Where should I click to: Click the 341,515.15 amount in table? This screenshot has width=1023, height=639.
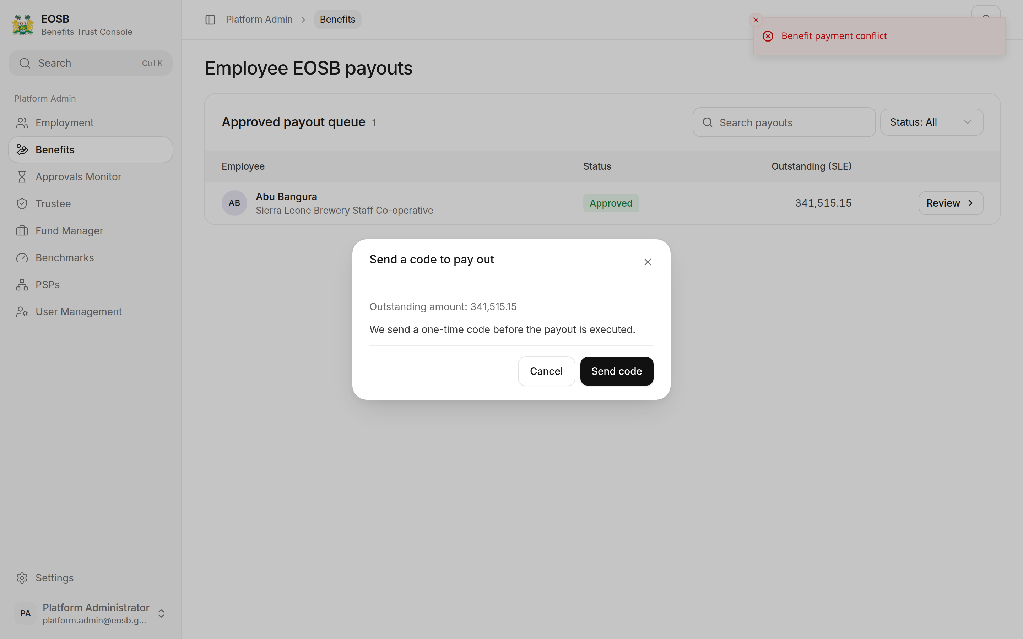coord(823,203)
